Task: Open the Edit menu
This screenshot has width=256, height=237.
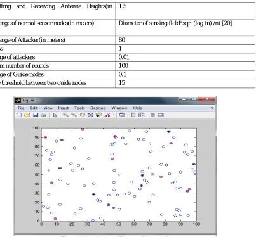Action: tap(34, 108)
